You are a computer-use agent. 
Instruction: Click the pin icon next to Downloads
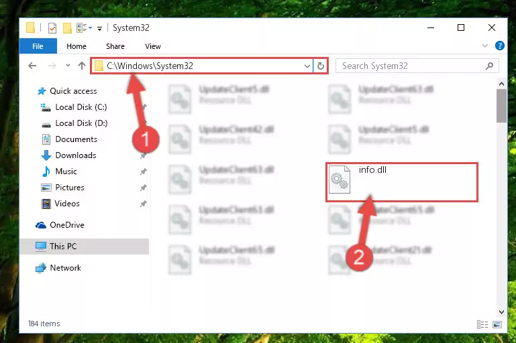click(143, 155)
